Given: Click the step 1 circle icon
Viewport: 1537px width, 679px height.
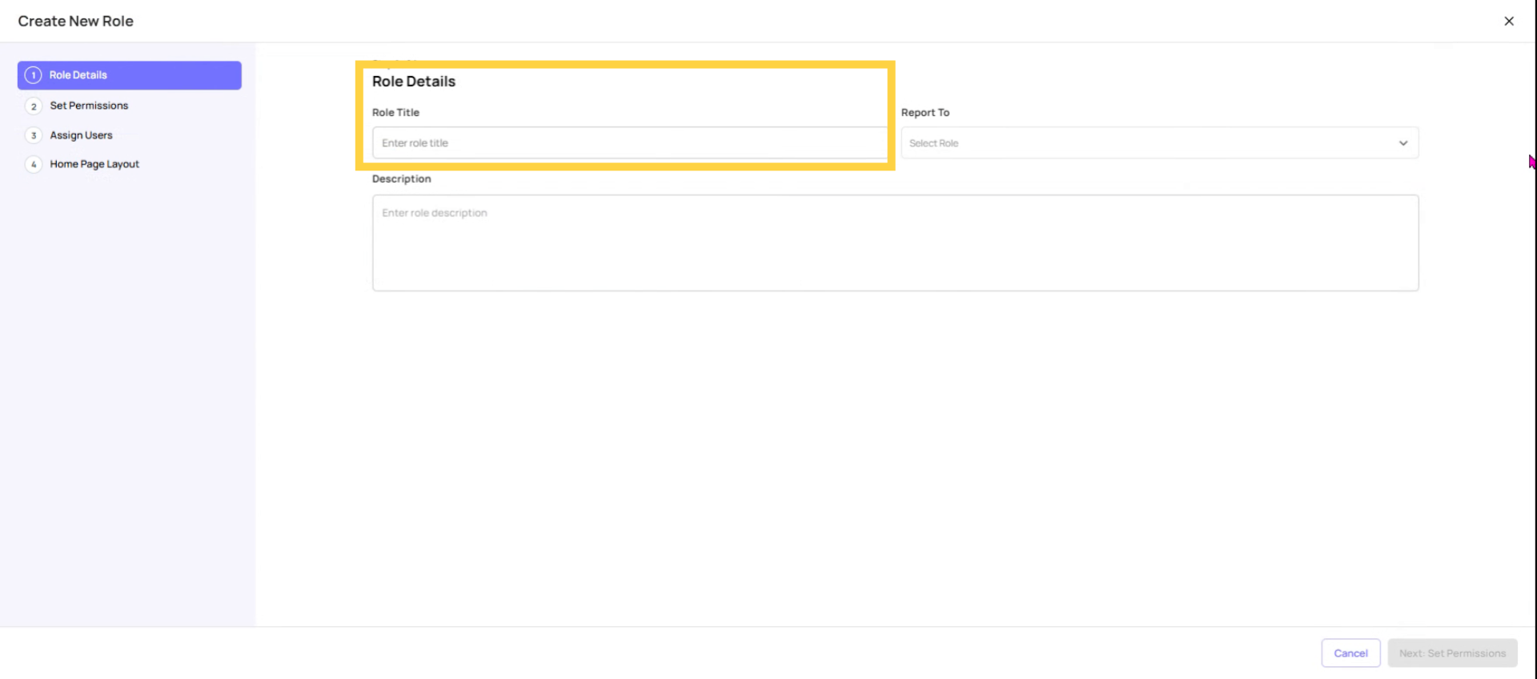Looking at the screenshot, I should [34, 75].
